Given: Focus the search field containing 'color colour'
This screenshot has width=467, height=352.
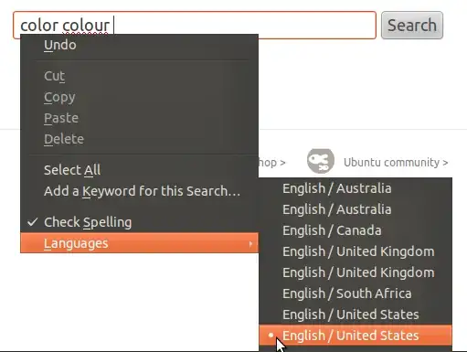Looking at the screenshot, I should point(195,26).
